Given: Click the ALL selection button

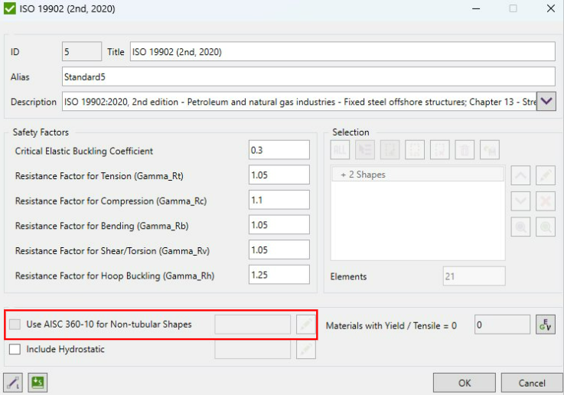Looking at the screenshot, I should (340, 149).
